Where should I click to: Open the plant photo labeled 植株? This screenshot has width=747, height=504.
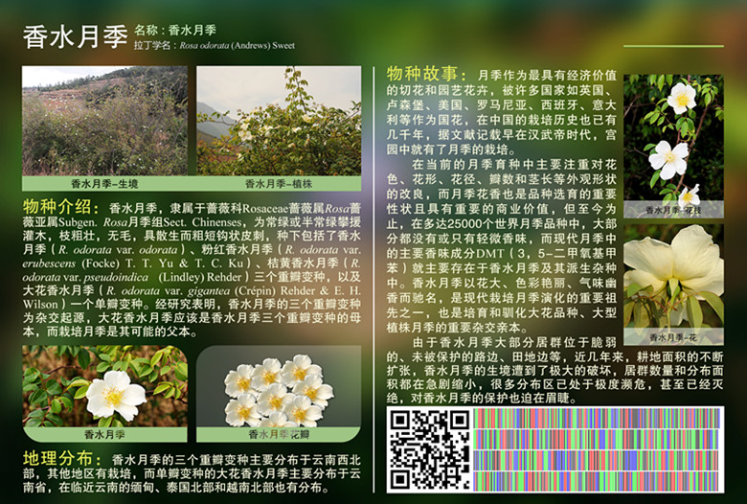(279, 120)
